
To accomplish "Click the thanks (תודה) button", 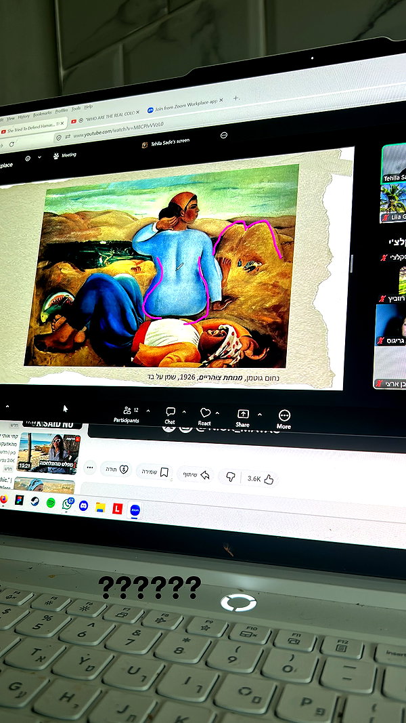I will [x=116, y=469].
